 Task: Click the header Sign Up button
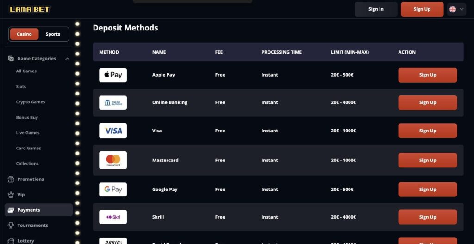(x=422, y=9)
